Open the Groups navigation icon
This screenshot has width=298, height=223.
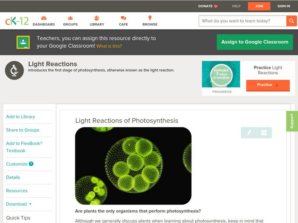pyautogui.click(x=70, y=18)
